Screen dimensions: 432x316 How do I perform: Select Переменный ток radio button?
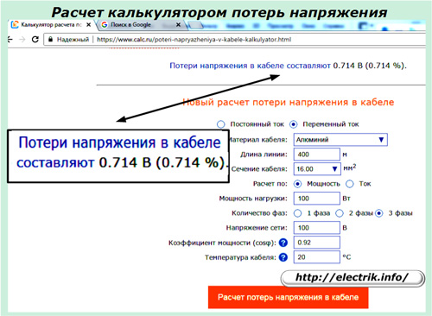[x=293, y=124]
